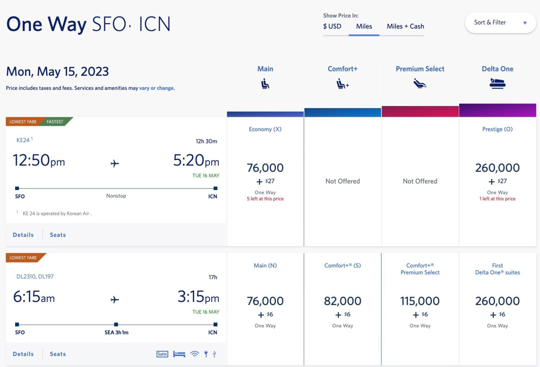
Task: Click the Premium Select recliner icon
Action: coord(420,84)
